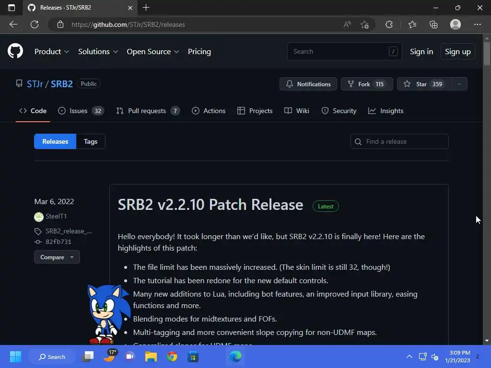The height and width of the screenshot is (368, 491).
Task: Click the Notifications button
Action: [x=308, y=84]
